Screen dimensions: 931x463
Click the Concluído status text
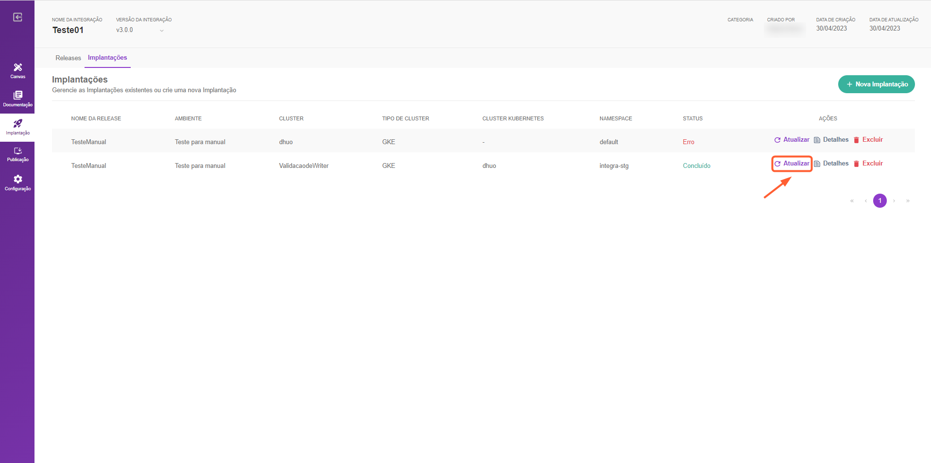(x=696, y=166)
